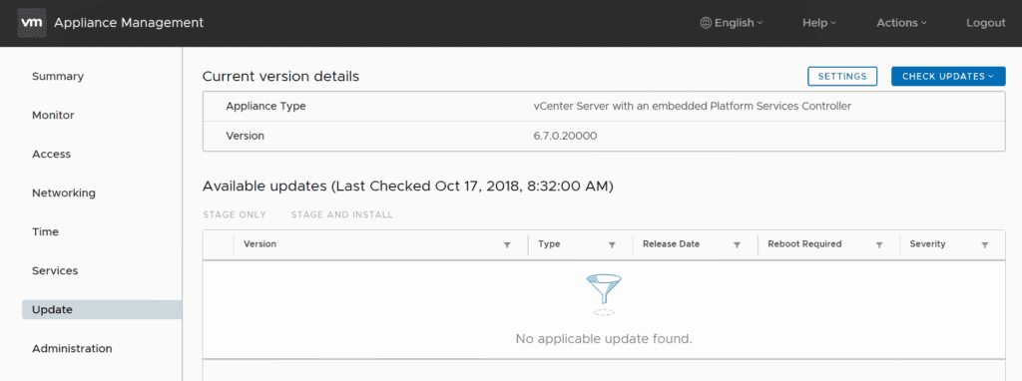
Task: Click the Appliance Management title
Action: pos(129,23)
